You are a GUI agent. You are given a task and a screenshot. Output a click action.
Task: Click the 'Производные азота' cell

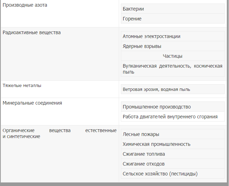pos(25,5)
